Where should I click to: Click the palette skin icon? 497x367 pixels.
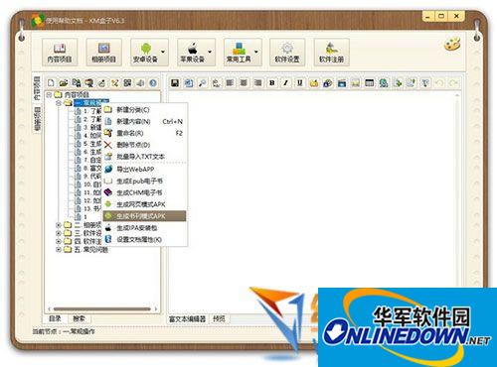(452, 45)
